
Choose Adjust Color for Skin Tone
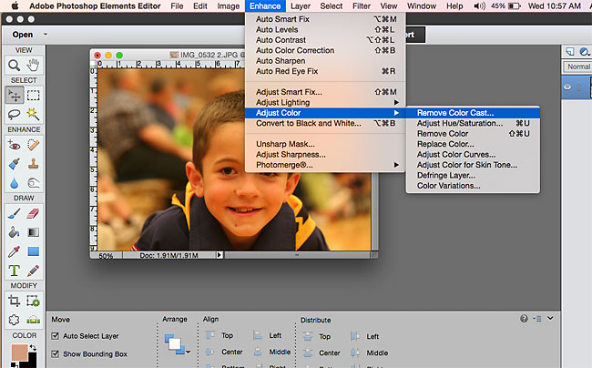(x=473, y=165)
